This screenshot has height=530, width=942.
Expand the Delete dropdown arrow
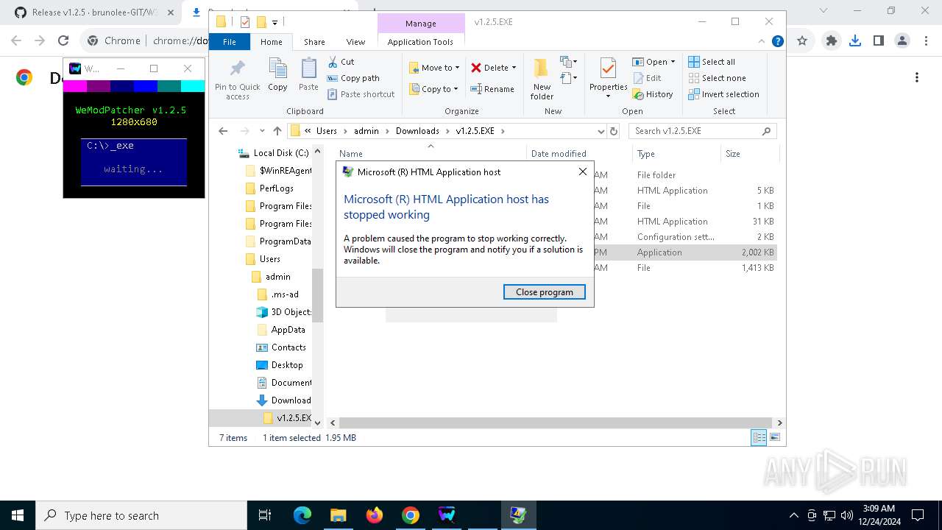tap(514, 68)
